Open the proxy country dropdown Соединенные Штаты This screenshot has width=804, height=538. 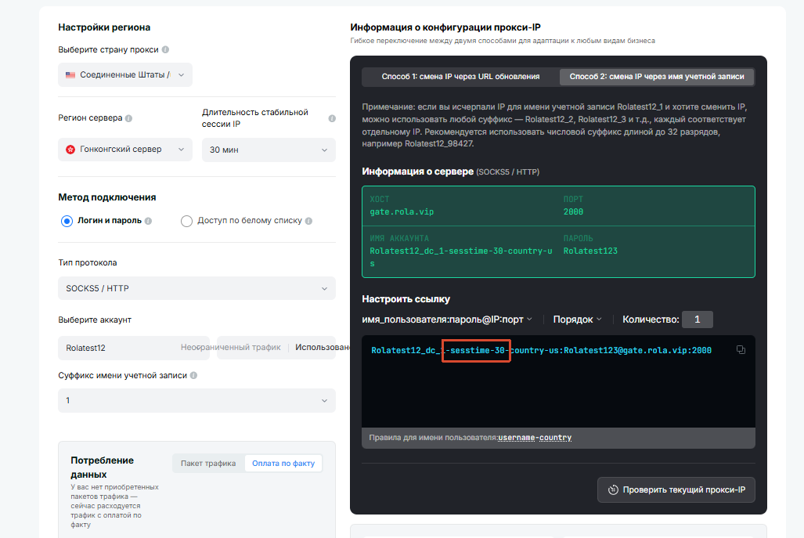(125, 75)
